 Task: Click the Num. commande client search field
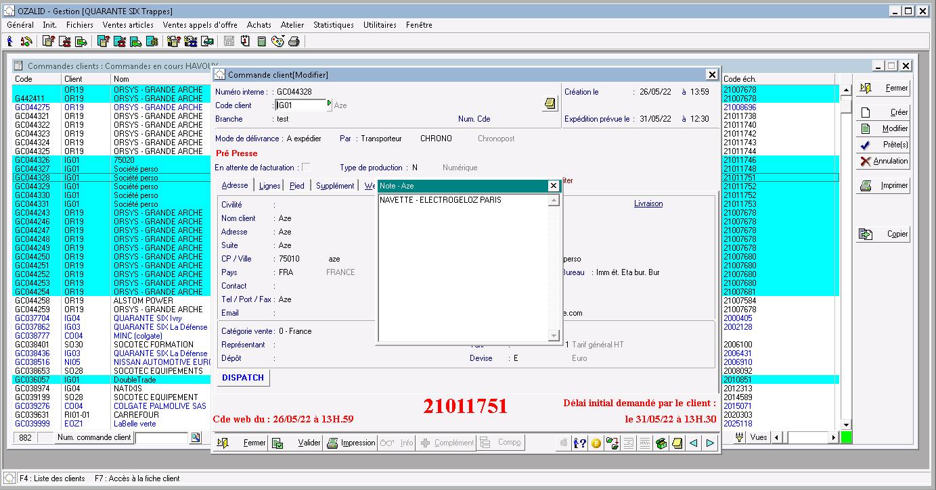click(x=161, y=438)
